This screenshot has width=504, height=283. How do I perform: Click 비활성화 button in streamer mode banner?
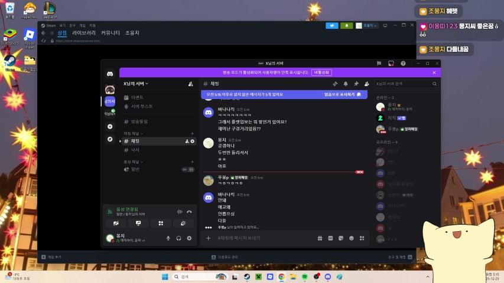click(x=321, y=73)
